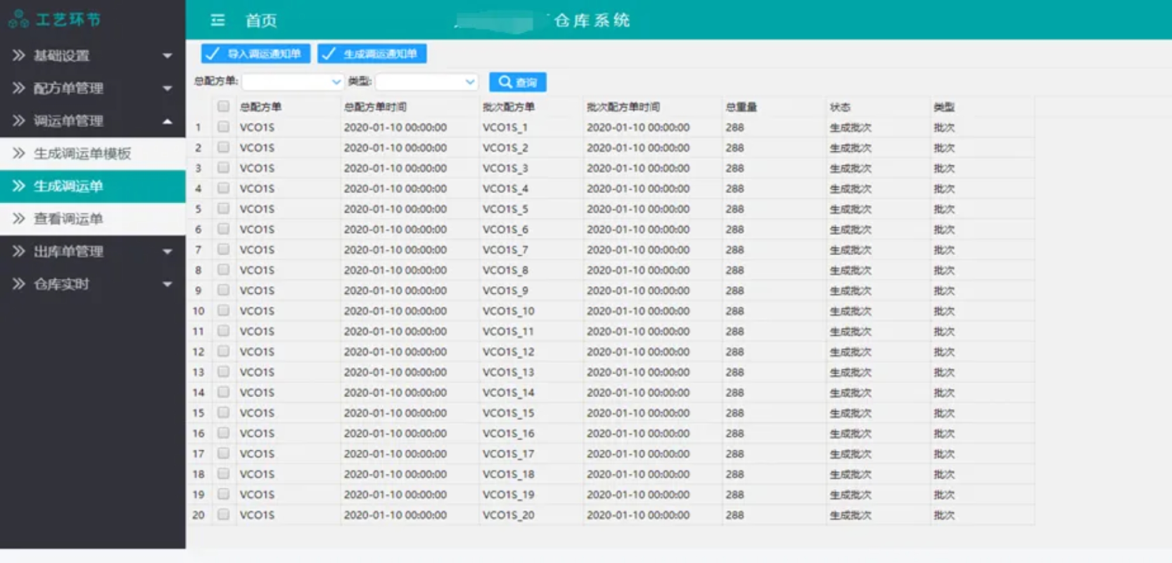This screenshot has width=1172, height=563.
Task: Go to 首页 in the header
Action: 261,20
